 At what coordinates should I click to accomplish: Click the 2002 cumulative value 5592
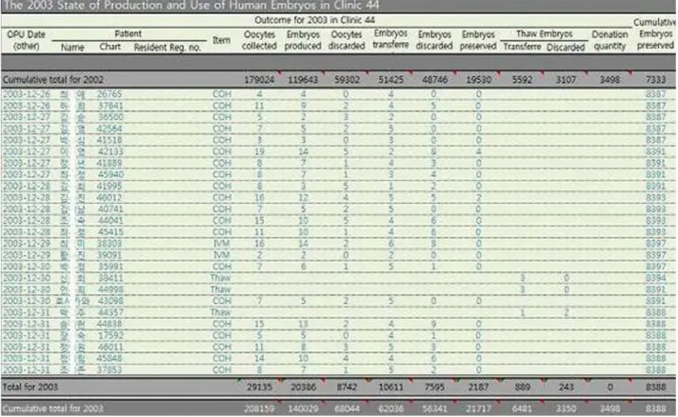point(523,80)
